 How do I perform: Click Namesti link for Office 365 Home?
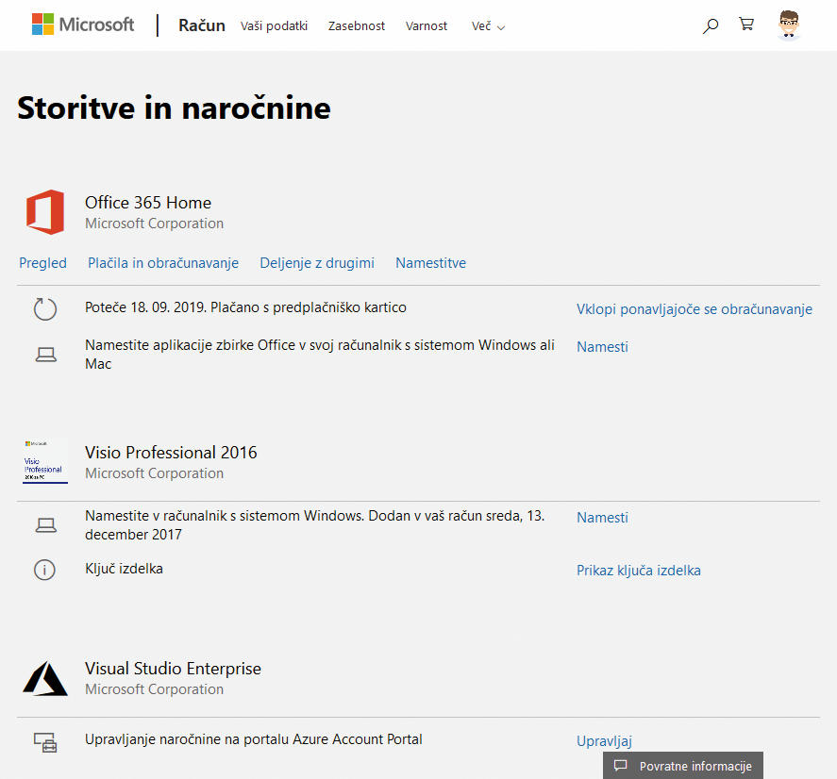click(x=602, y=347)
